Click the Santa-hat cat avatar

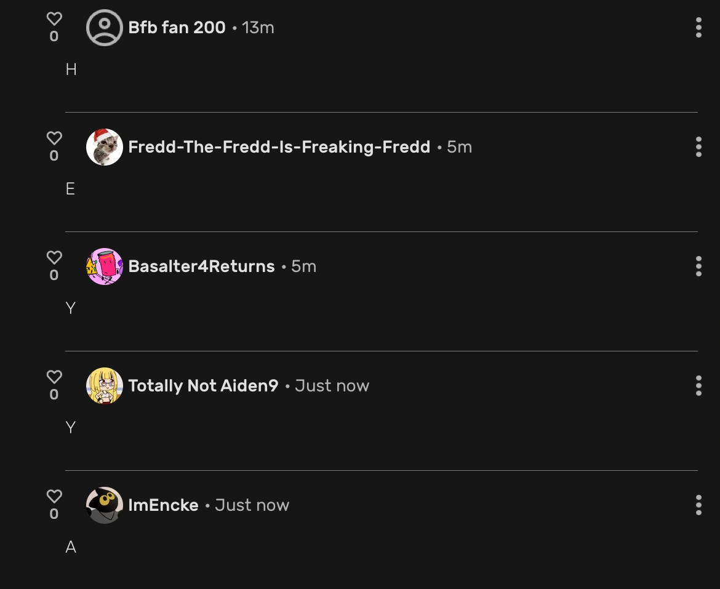click(104, 147)
